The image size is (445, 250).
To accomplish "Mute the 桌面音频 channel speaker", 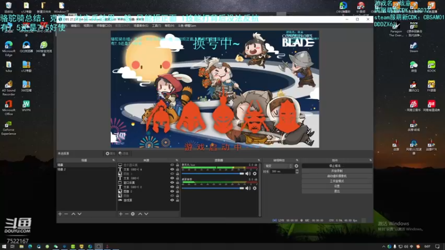I will (x=248, y=188).
